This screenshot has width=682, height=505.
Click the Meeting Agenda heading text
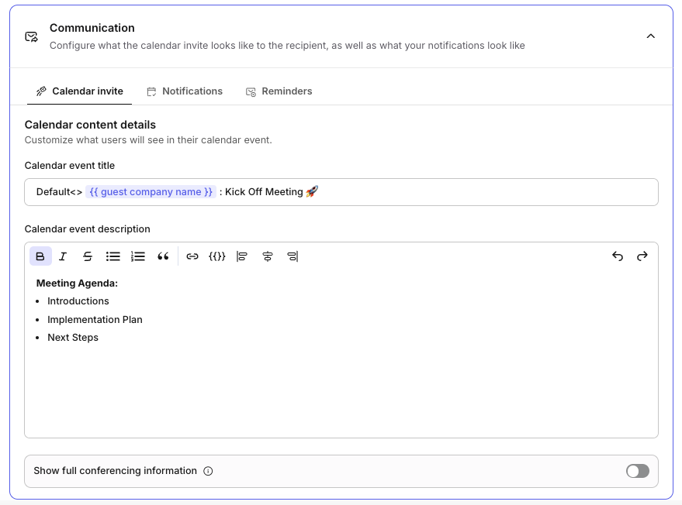[x=77, y=283]
